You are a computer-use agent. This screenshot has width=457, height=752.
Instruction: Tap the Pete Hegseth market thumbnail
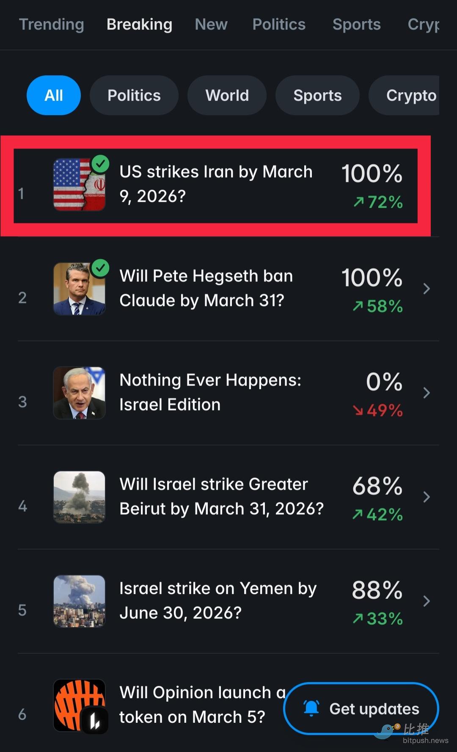pos(79,289)
